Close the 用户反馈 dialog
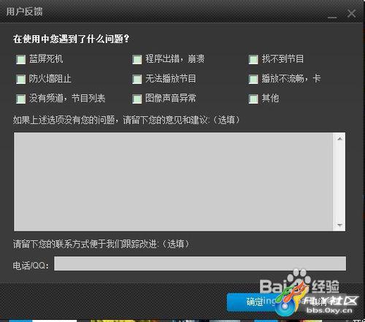The image size is (365, 322). pyautogui.click(x=351, y=13)
